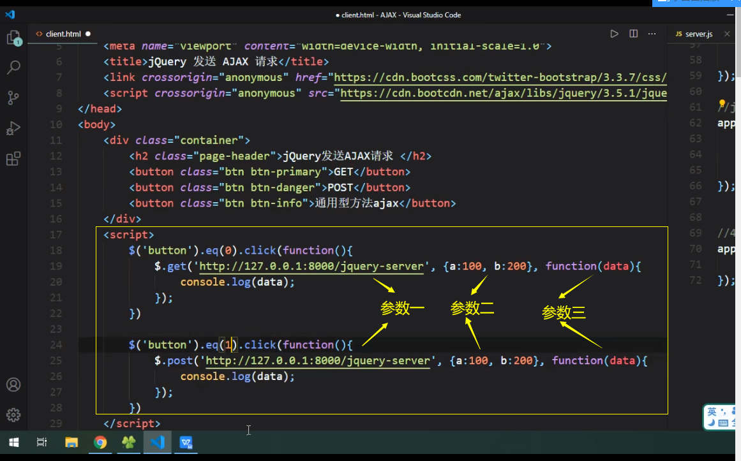
Task: Click the 通用型方法ajax text in code
Action: point(357,203)
